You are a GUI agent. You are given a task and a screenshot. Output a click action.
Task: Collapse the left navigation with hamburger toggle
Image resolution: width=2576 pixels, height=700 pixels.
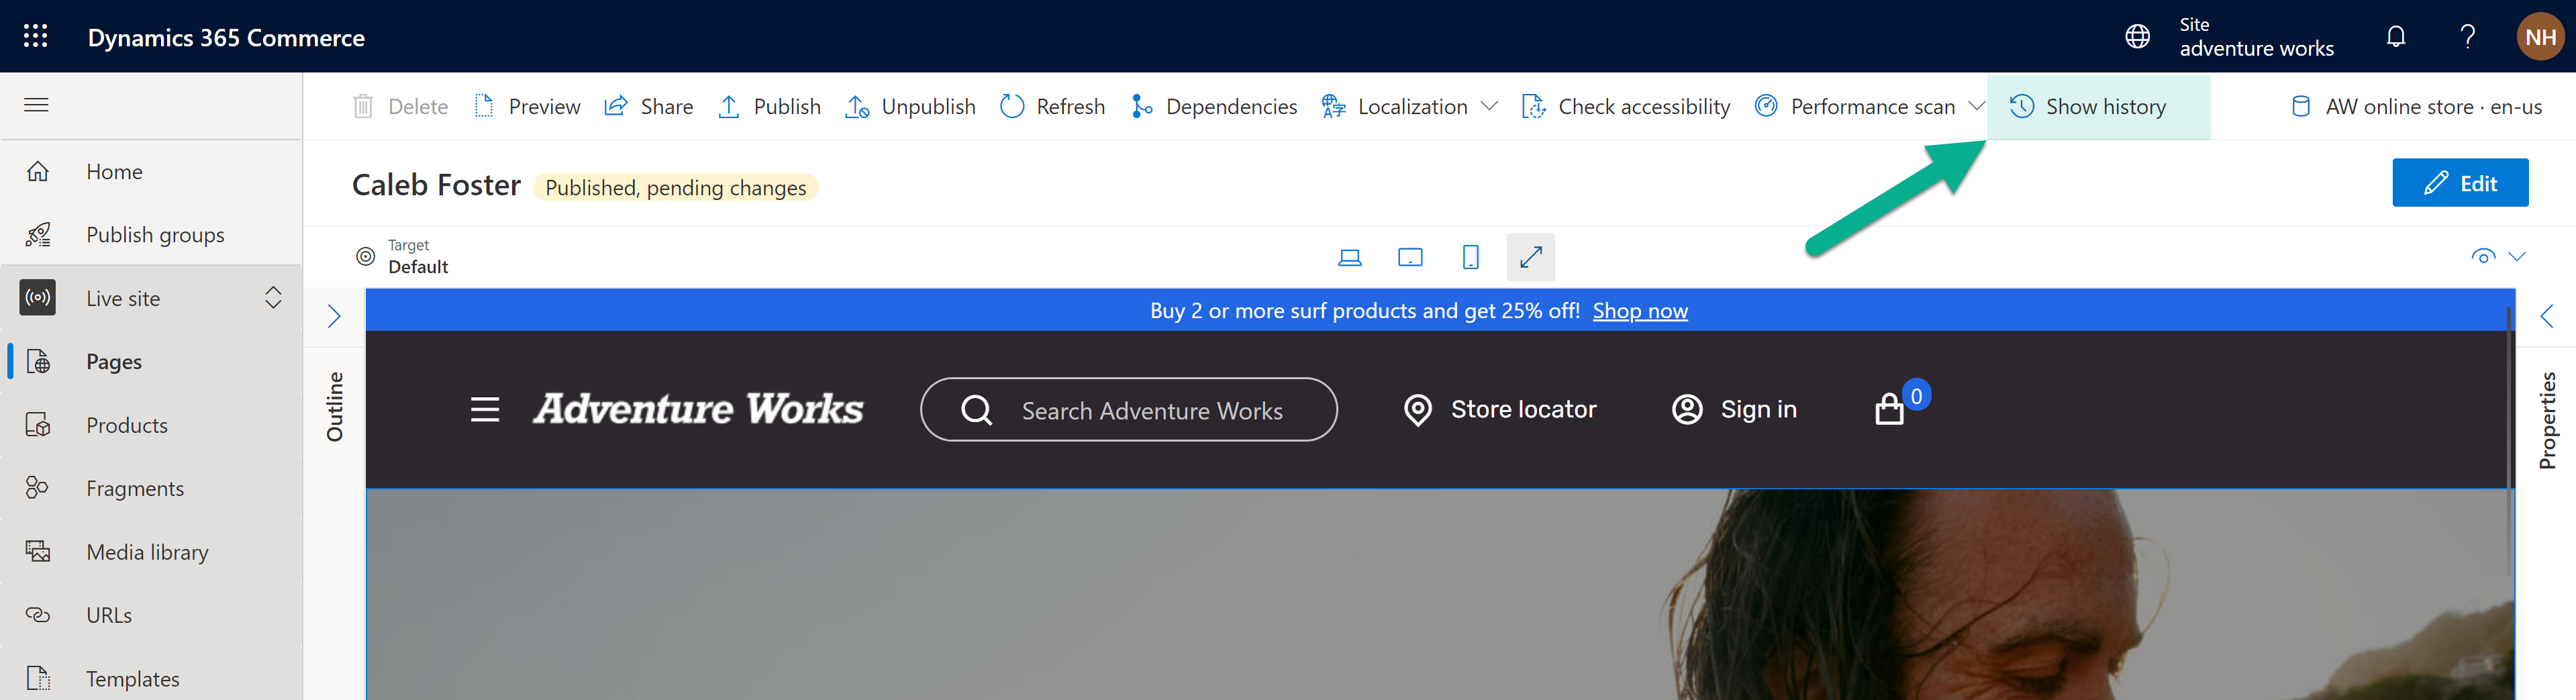coord(36,105)
